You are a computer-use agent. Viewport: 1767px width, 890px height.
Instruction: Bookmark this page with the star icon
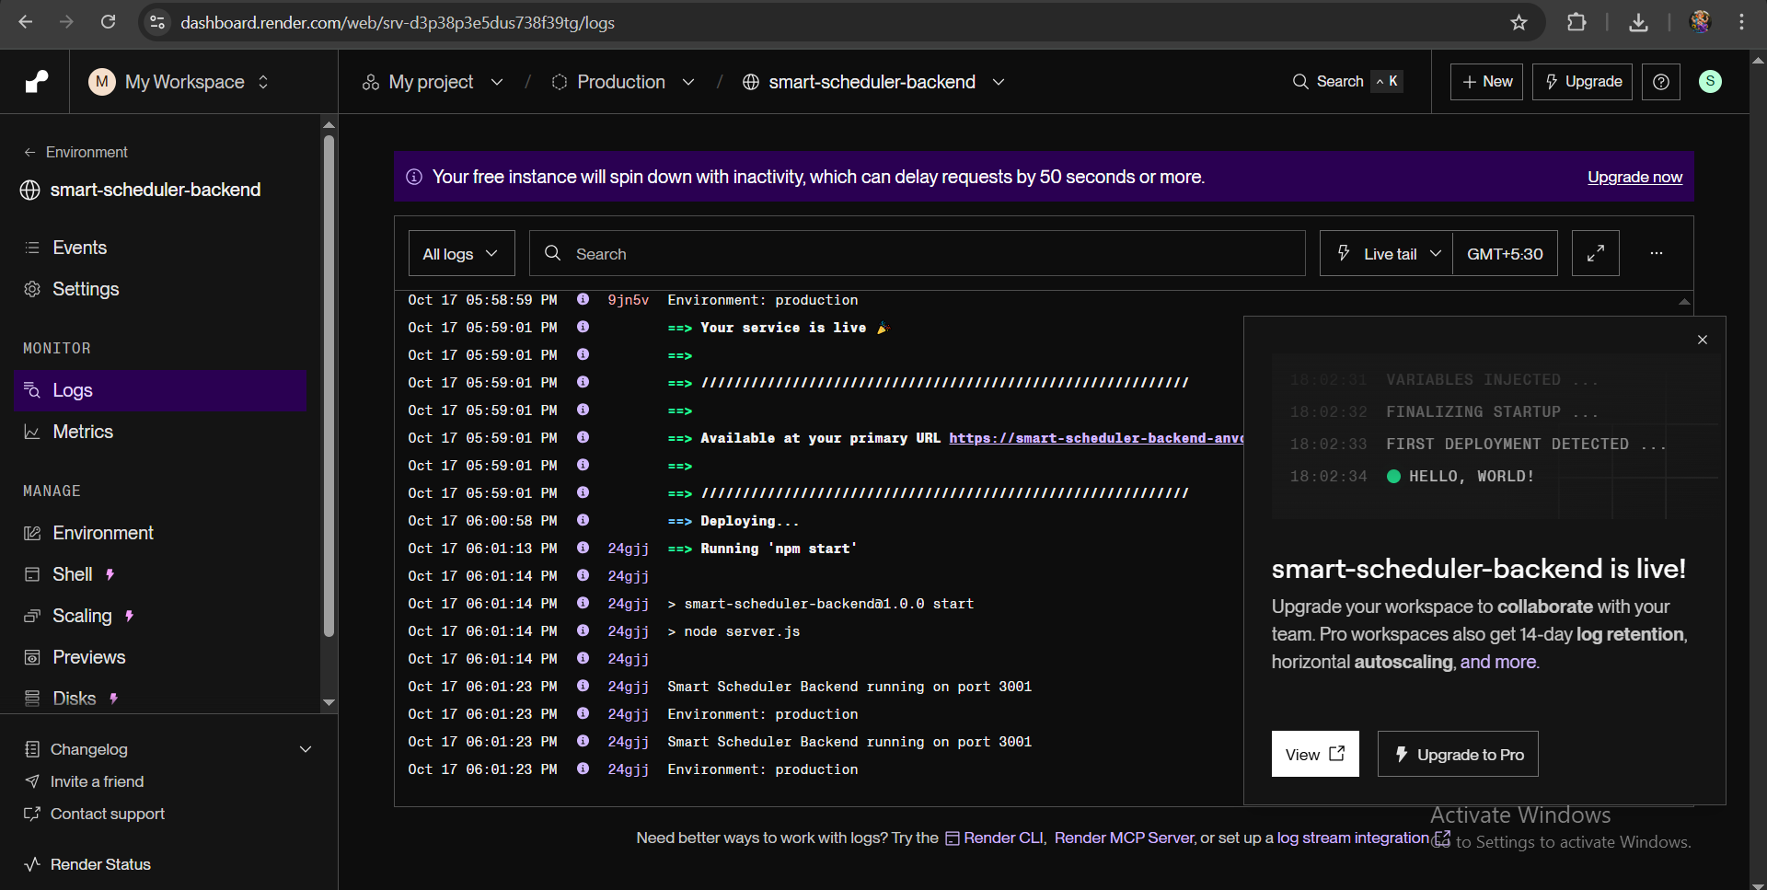click(x=1519, y=22)
